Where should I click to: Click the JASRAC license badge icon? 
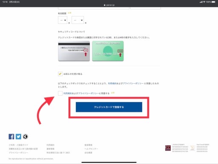coord(168,148)
